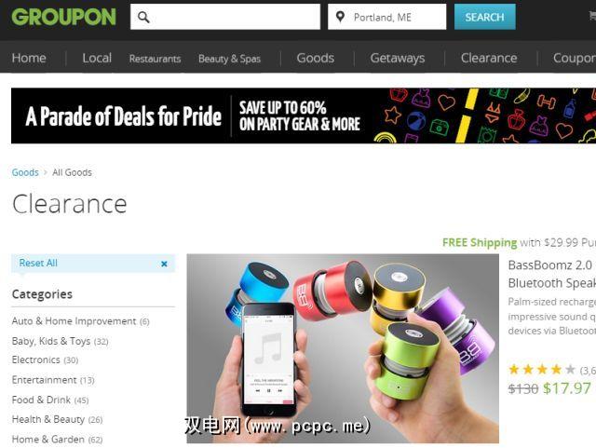Click the blue SEARCH button
The width and height of the screenshot is (596, 448).
[485, 17]
